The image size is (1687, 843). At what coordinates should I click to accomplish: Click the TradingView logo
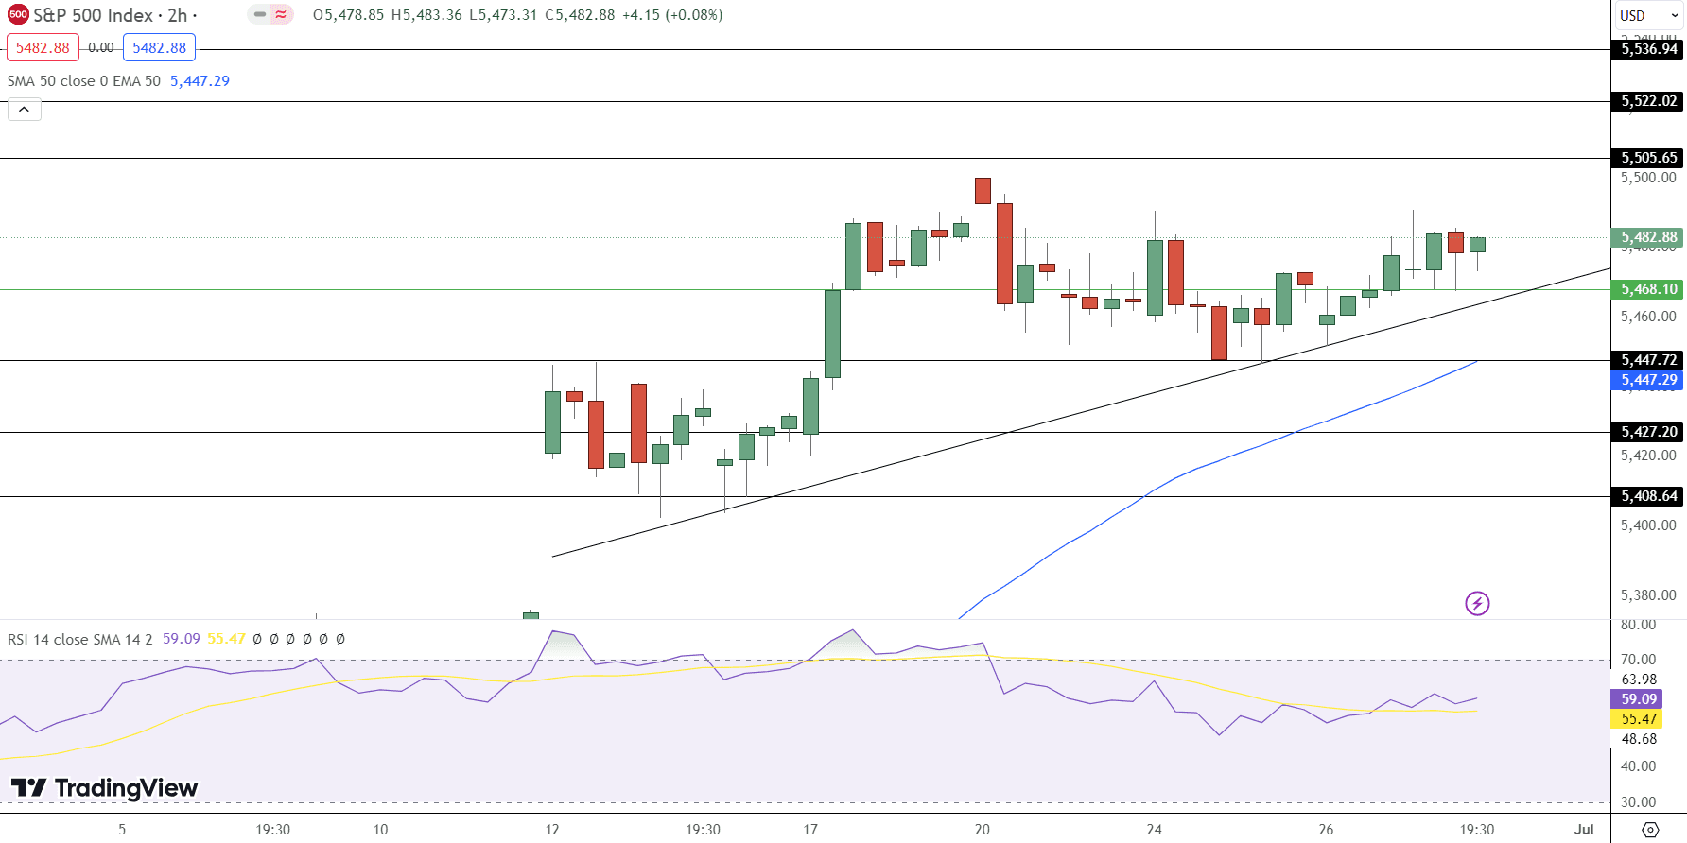pyautogui.click(x=104, y=787)
